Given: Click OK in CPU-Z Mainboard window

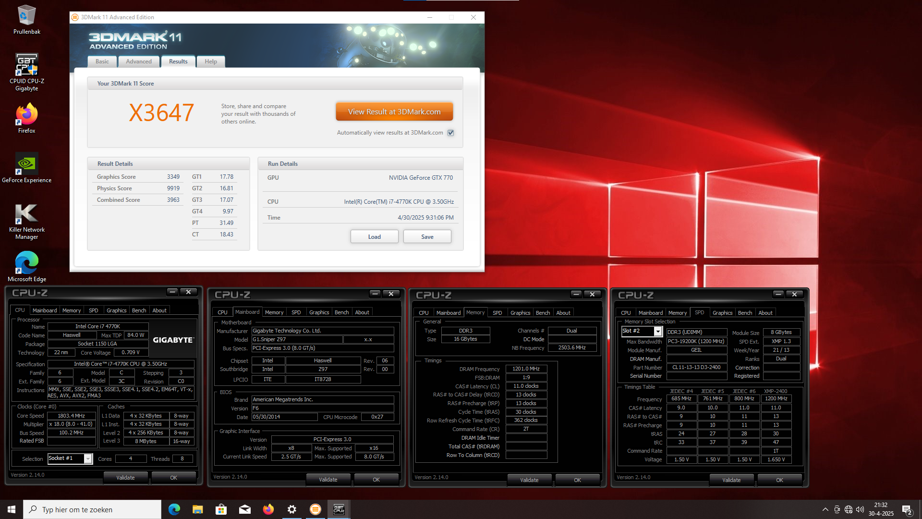Looking at the screenshot, I should pos(376,480).
